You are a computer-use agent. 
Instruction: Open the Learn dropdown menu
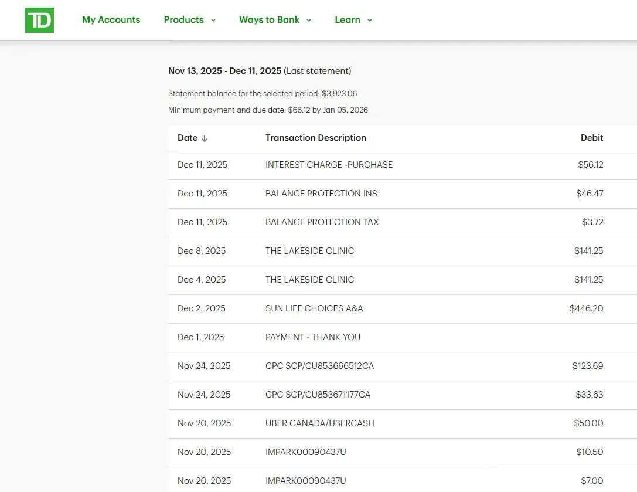[x=353, y=20]
